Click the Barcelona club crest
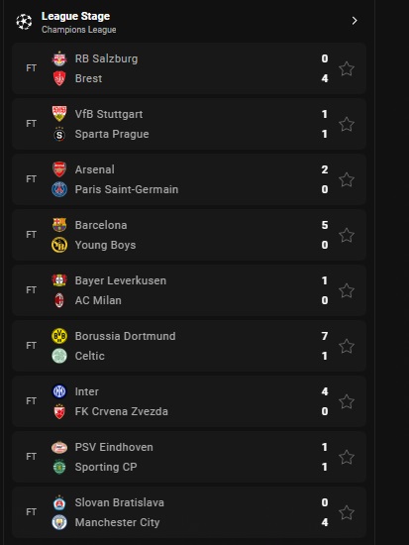This screenshot has height=545, width=409. 59,225
